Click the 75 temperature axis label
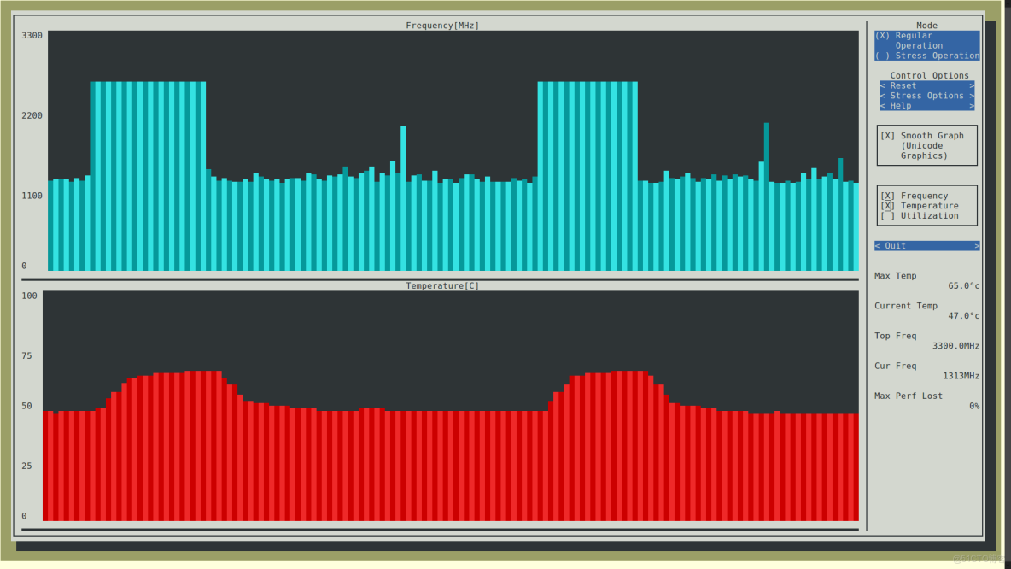The height and width of the screenshot is (569, 1011). pos(26,356)
